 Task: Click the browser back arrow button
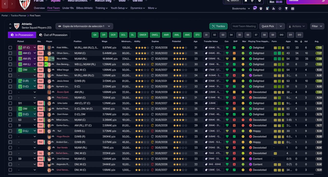click(5, 4)
